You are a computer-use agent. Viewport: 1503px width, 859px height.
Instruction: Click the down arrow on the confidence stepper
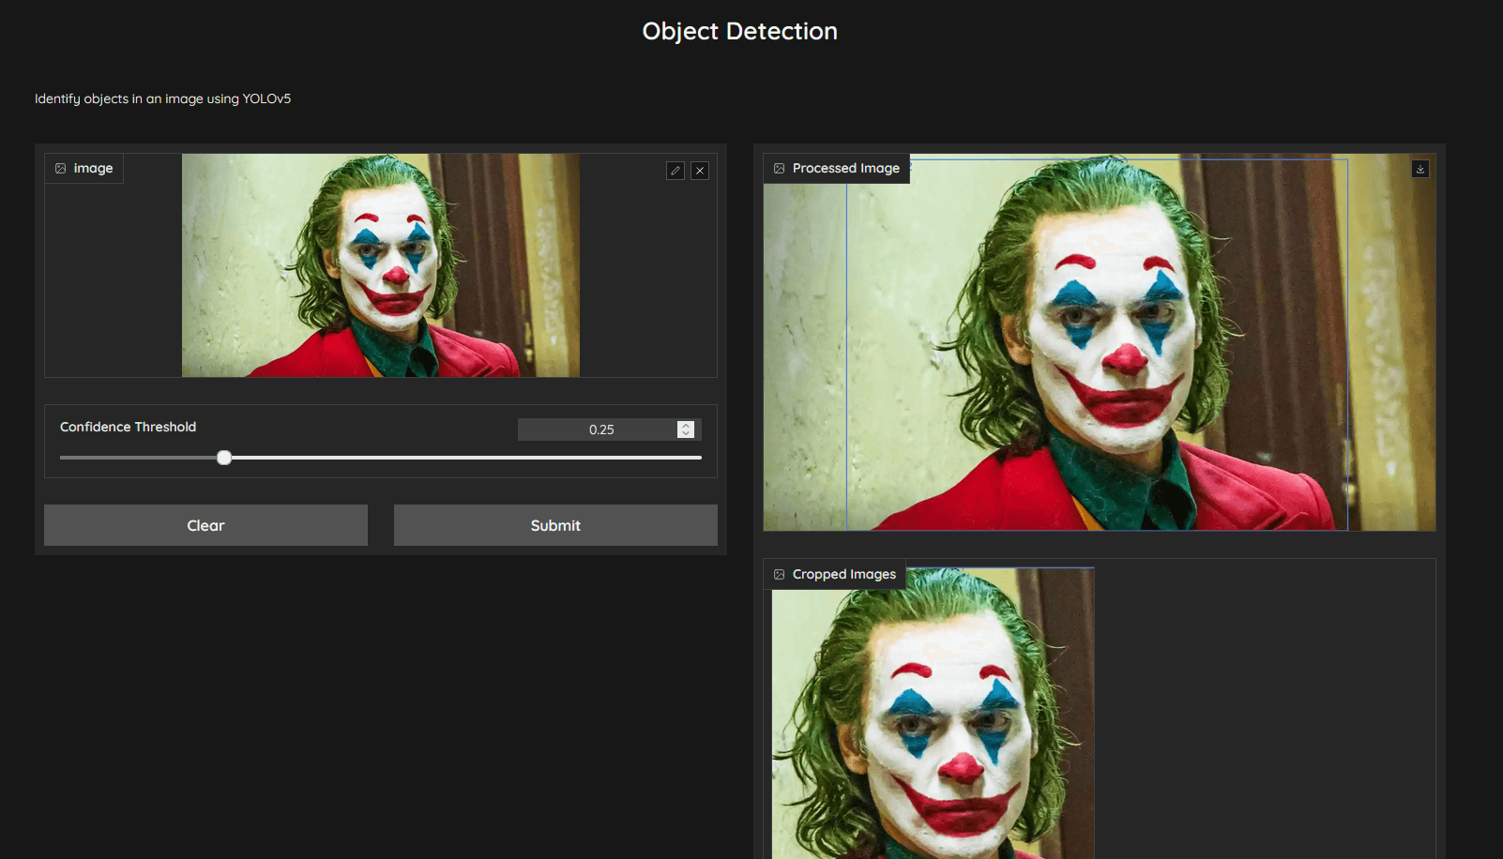(x=687, y=433)
